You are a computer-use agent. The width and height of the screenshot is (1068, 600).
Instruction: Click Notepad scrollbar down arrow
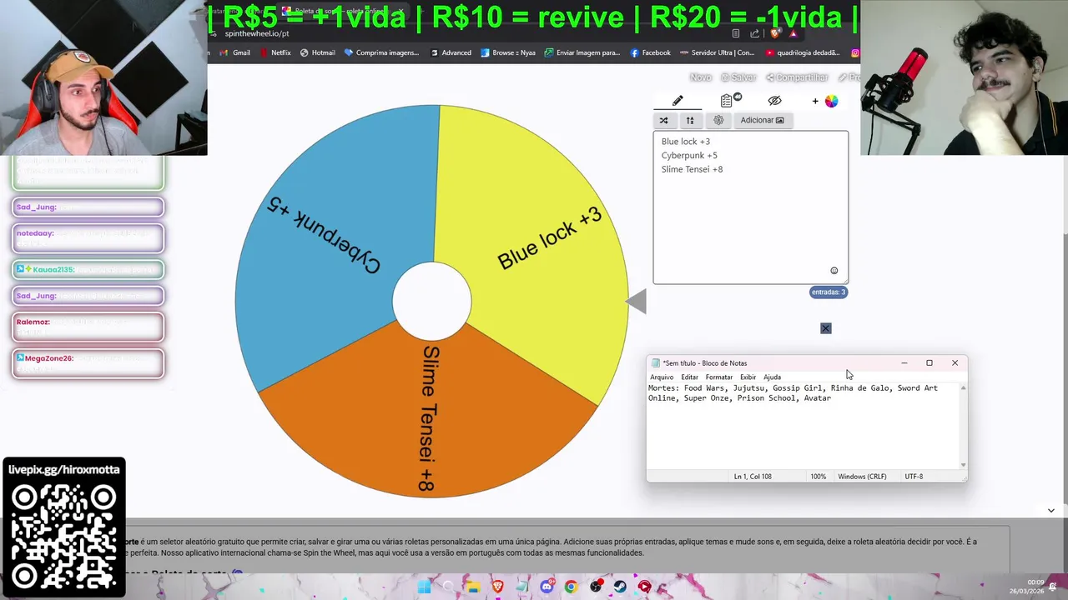tap(964, 465)
